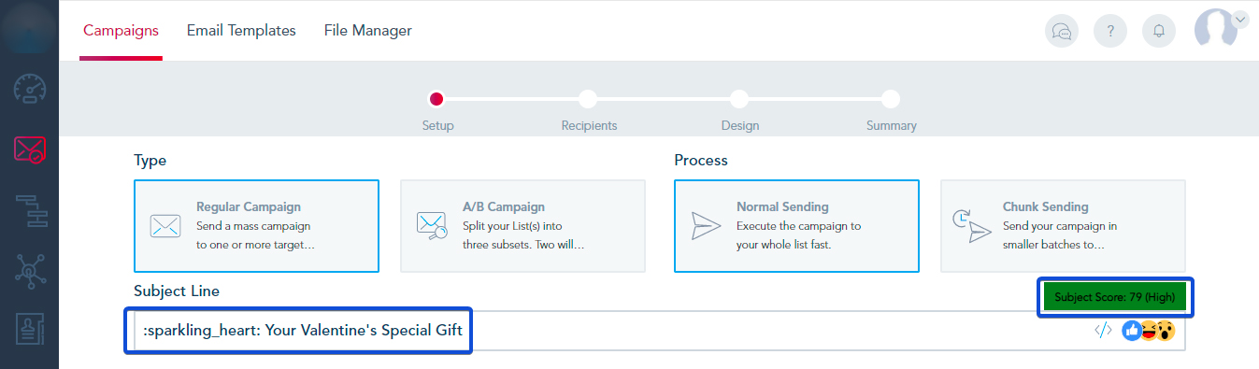Open the contact forms sidebar icon
The image size is (1259, 369).
(x=31, y=332)
